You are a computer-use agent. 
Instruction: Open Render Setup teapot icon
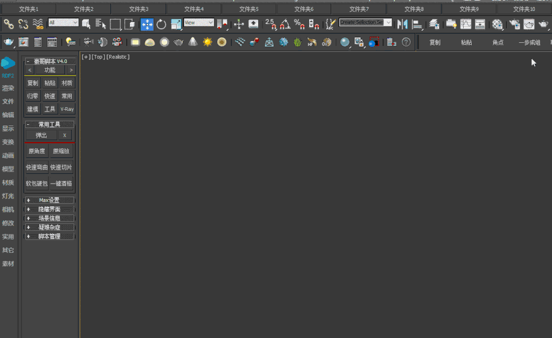(515, 24)
